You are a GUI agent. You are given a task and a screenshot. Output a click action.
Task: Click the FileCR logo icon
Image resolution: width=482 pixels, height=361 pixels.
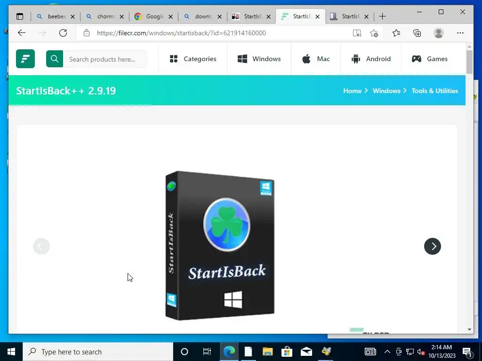25,59
